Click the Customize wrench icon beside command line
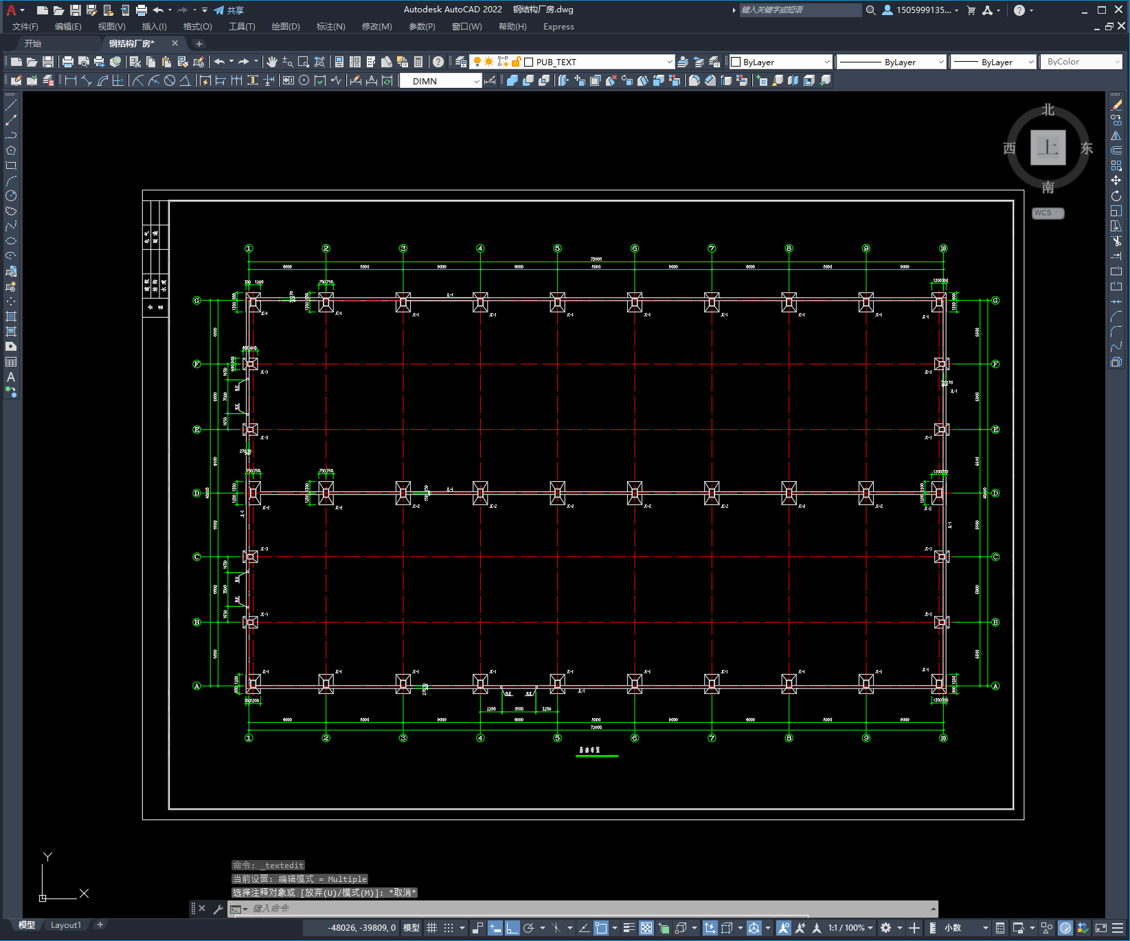Screen dimensions: 1130x941 tap(218, 909)
